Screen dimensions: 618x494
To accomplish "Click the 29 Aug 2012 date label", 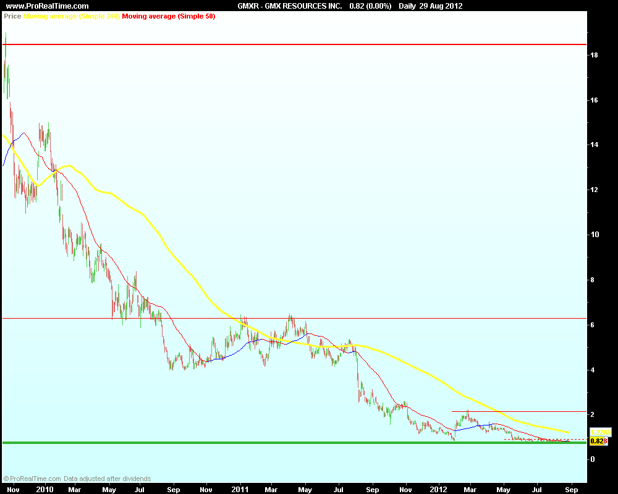I will [441, 6].
